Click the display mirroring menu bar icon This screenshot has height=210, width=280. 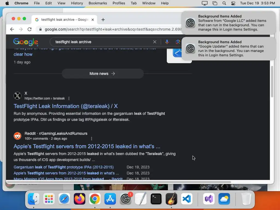pyautogui.click(x=205, y=3)
